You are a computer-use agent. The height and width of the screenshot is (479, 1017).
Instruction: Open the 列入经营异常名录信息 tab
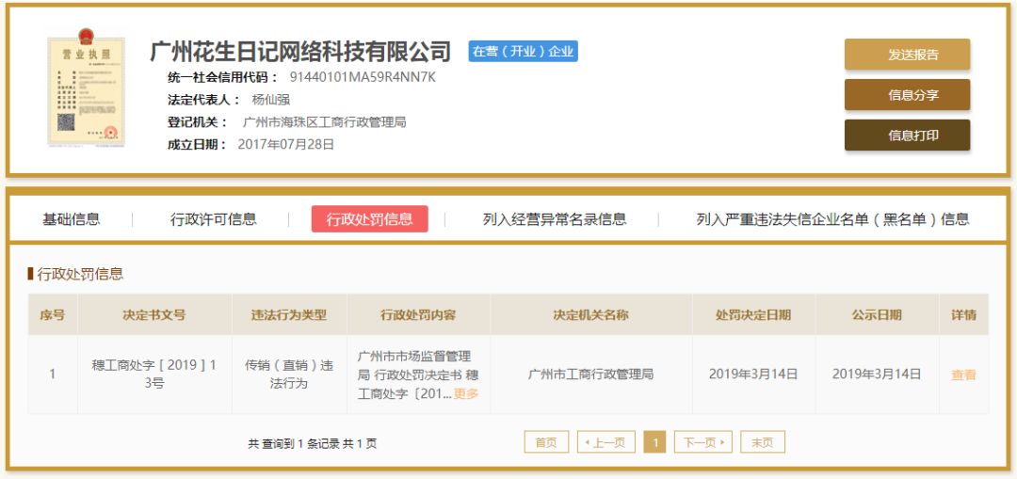point(555,219)
